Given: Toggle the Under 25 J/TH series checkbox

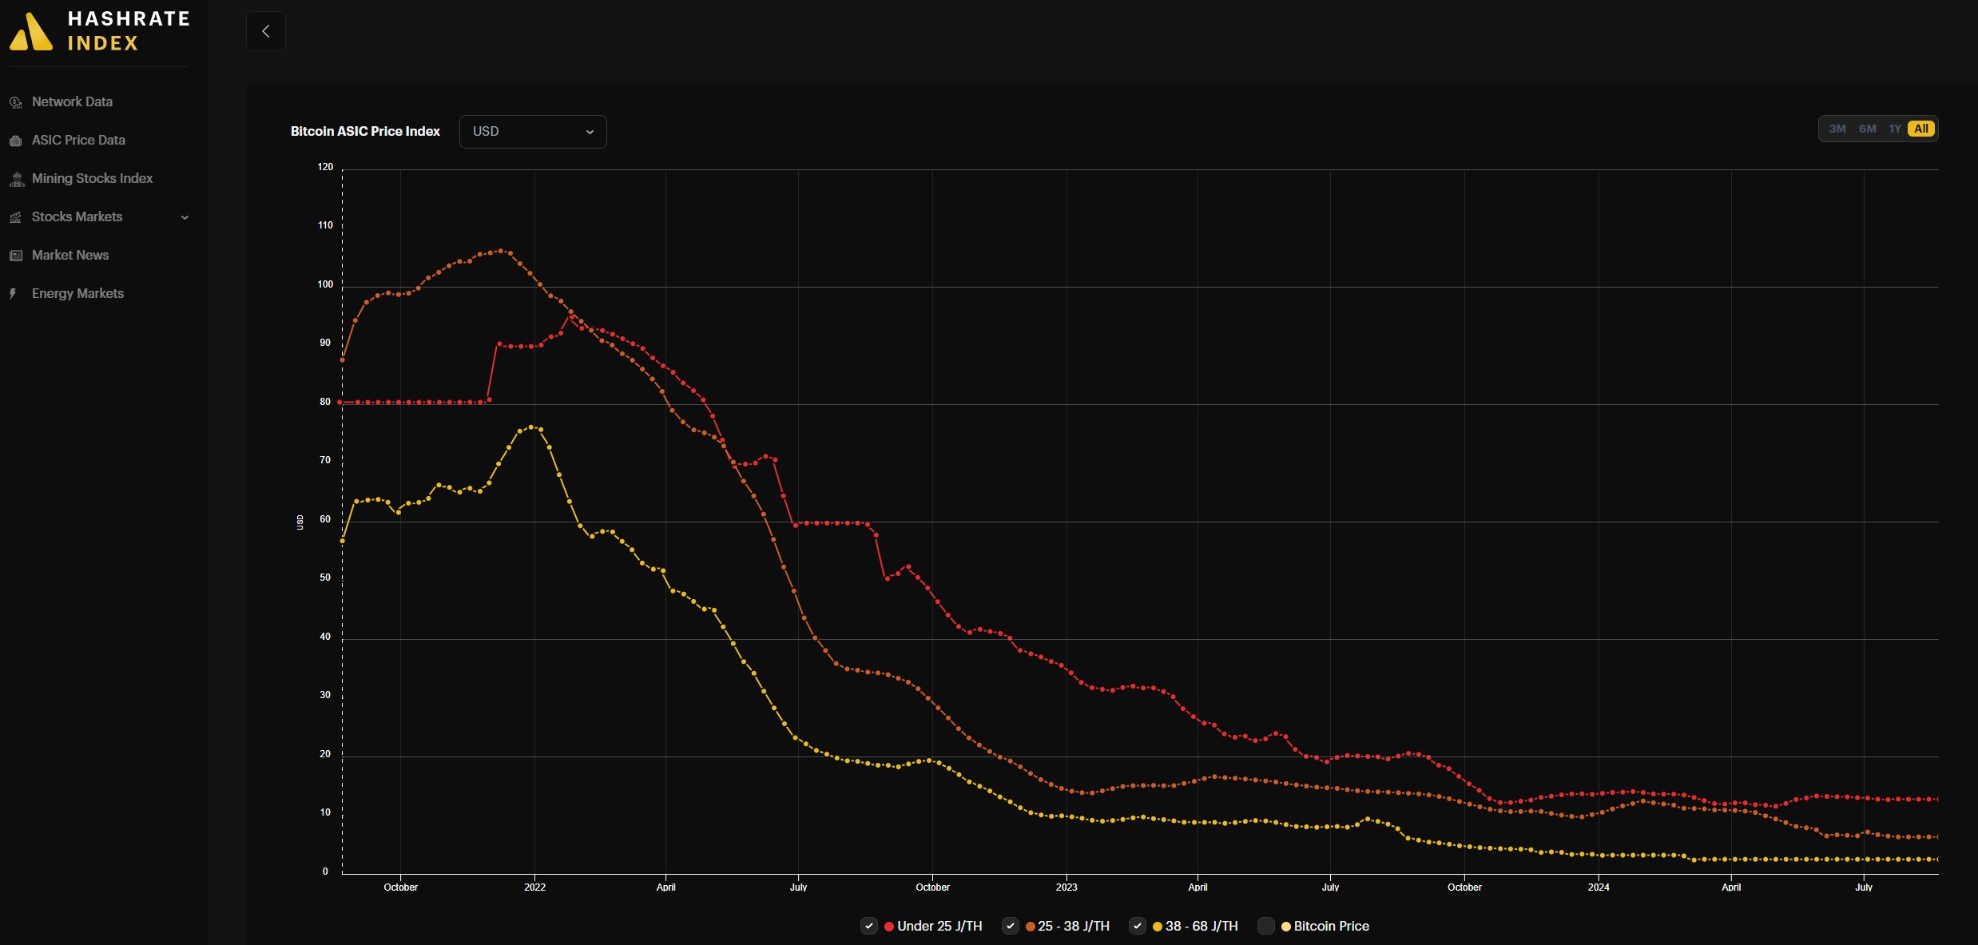Looking at the screenshot, I should pos(869,927).
